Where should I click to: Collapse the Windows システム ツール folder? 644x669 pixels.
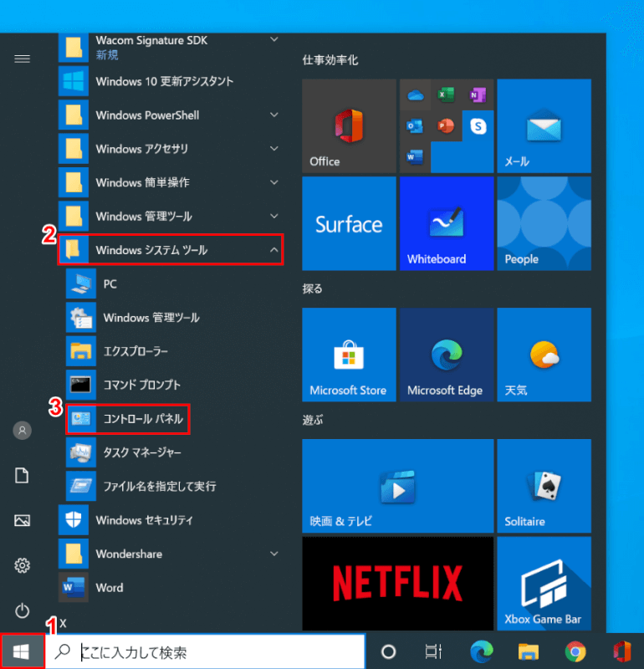[x=171, y=250]
